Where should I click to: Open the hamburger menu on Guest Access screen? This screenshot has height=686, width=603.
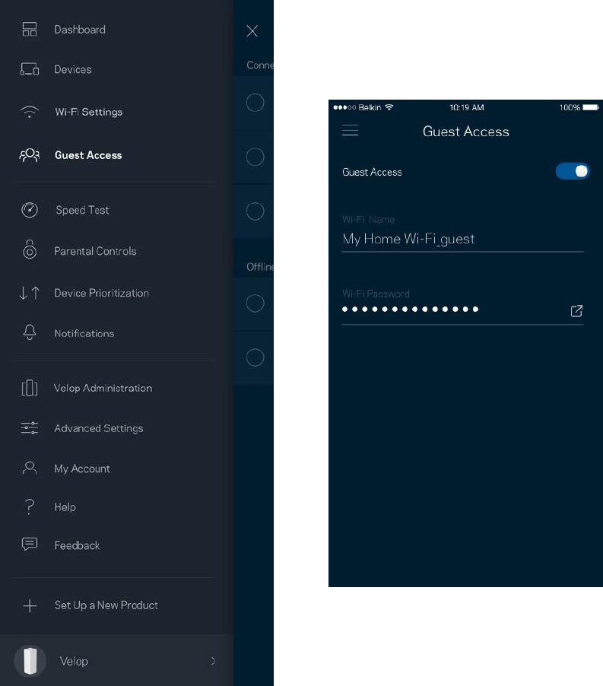tap(350, 130)
